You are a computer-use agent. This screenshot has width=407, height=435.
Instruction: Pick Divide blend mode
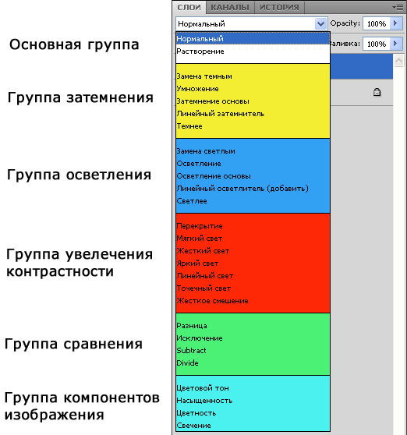coord(253,363)
